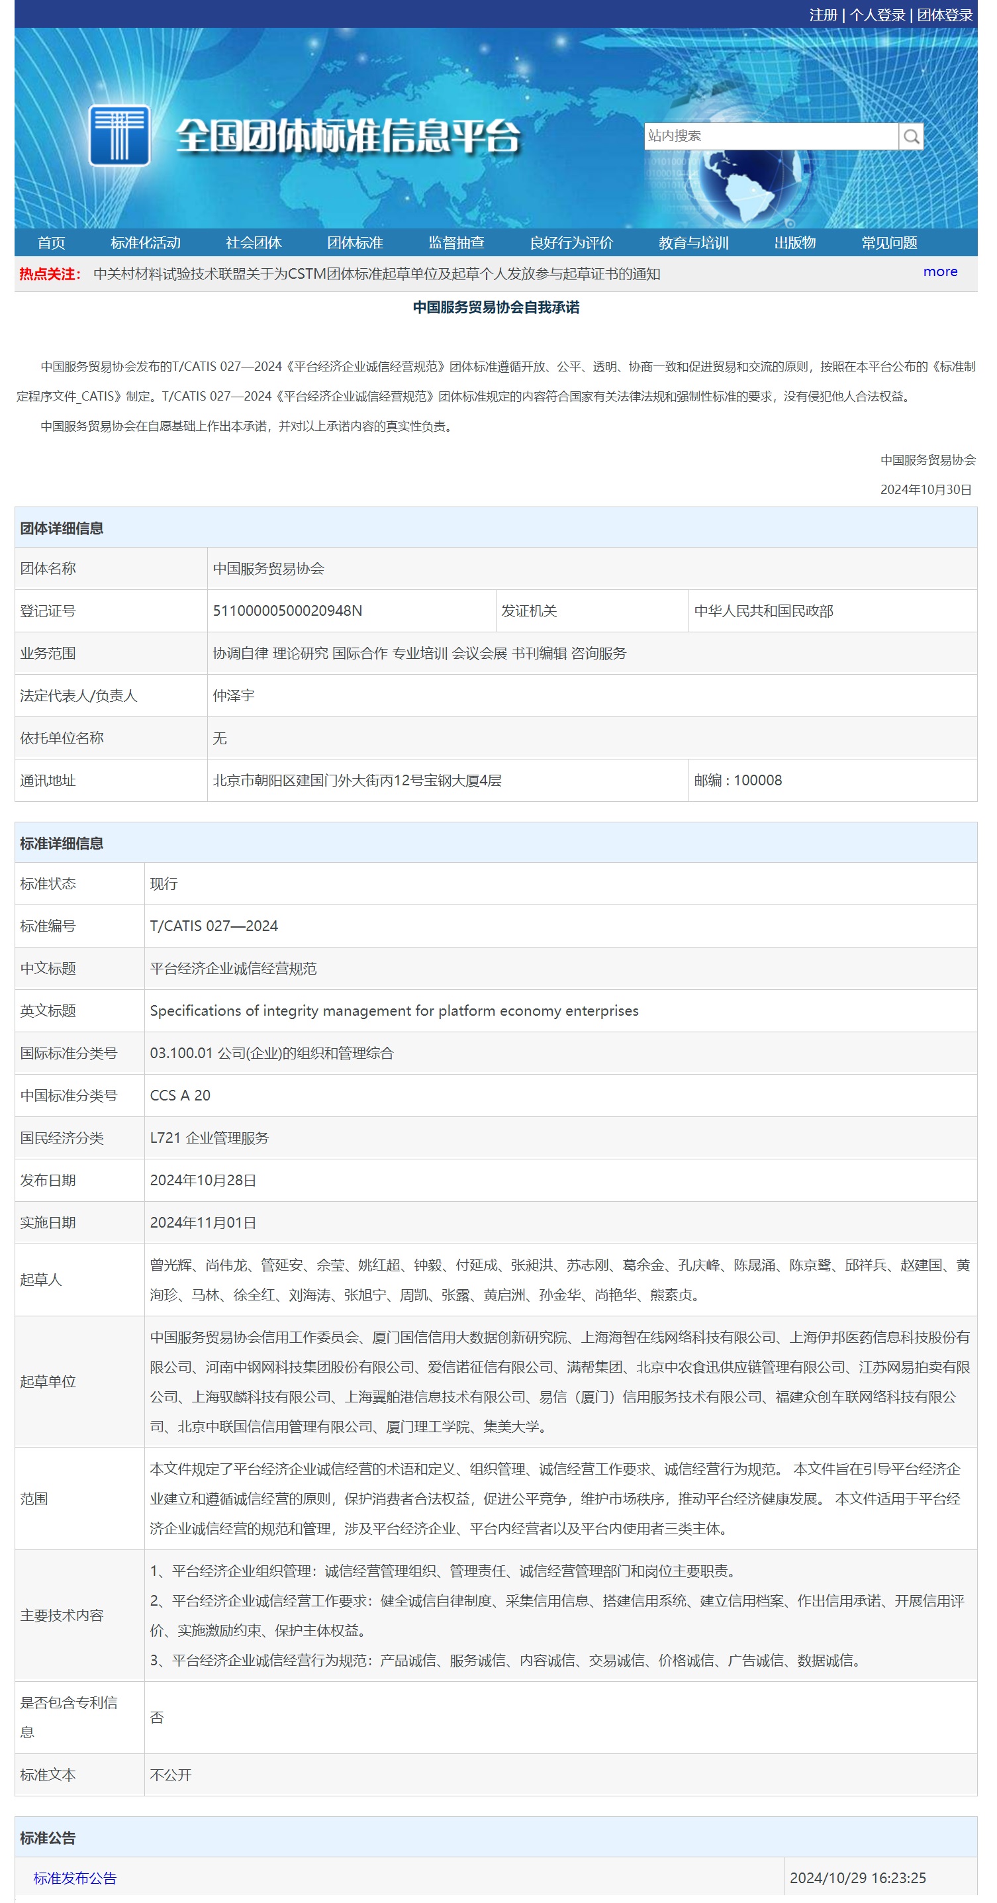Screen dimensions: 997x1903
Task: Click the platform logo icon
Action: (x=119, y=136)
